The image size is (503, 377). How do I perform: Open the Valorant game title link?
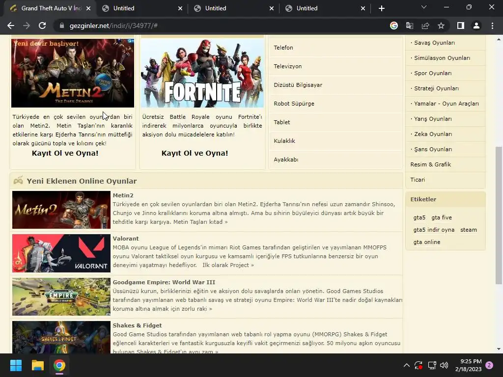[x=126, y=239]
